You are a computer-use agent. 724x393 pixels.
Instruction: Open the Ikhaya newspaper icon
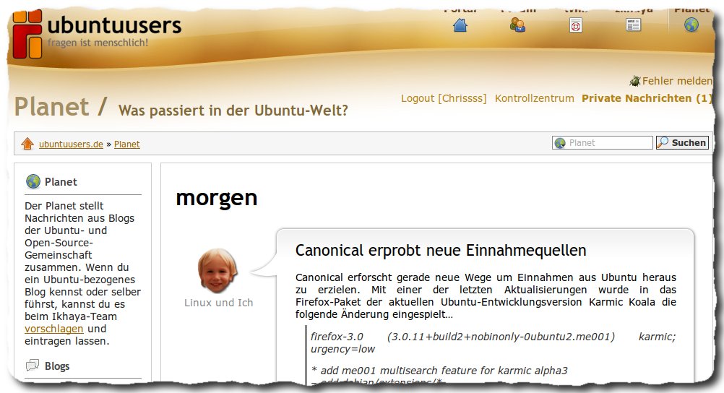(x=633, y=25)
